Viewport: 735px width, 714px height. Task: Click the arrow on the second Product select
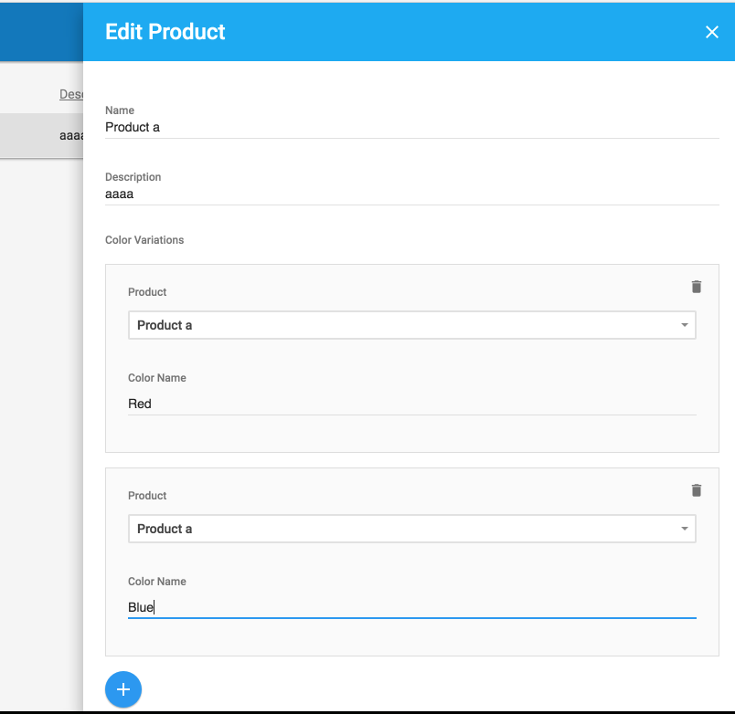(684, 529)
